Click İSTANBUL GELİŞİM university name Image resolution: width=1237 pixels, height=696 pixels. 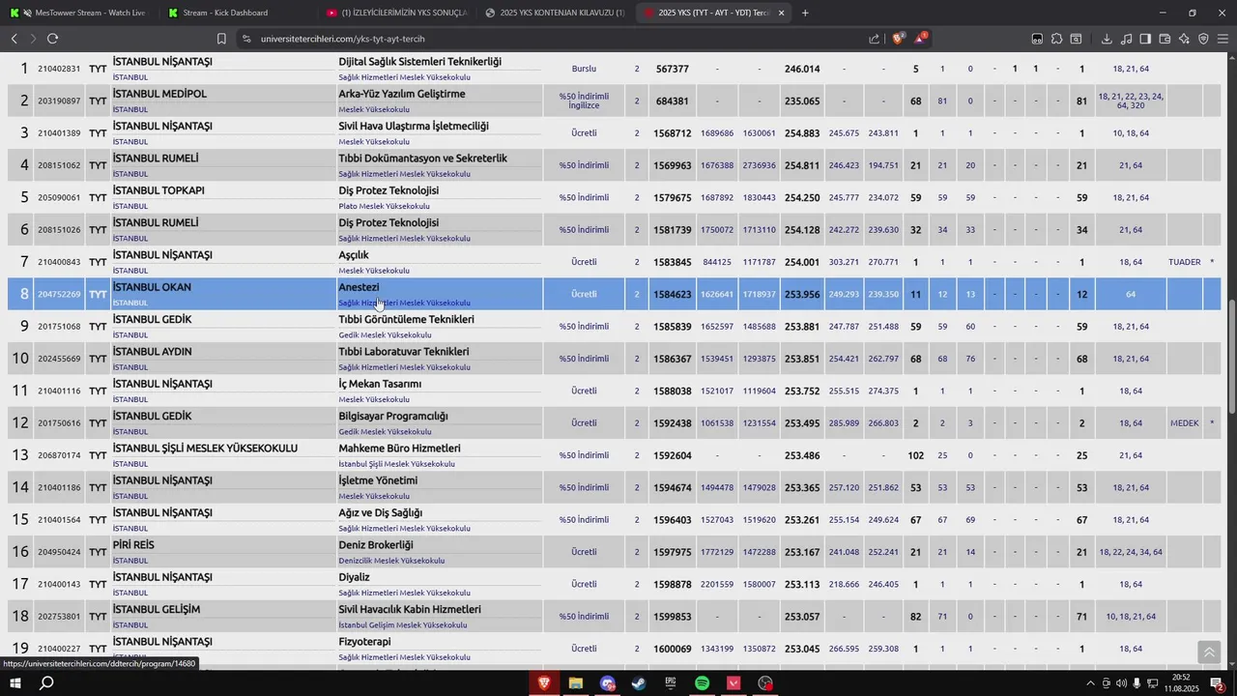(x=157, y=610)
